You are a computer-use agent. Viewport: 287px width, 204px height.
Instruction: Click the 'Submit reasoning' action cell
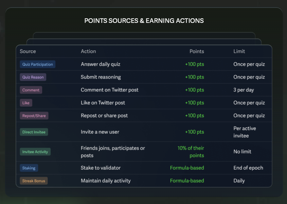[x=101, y=77]
